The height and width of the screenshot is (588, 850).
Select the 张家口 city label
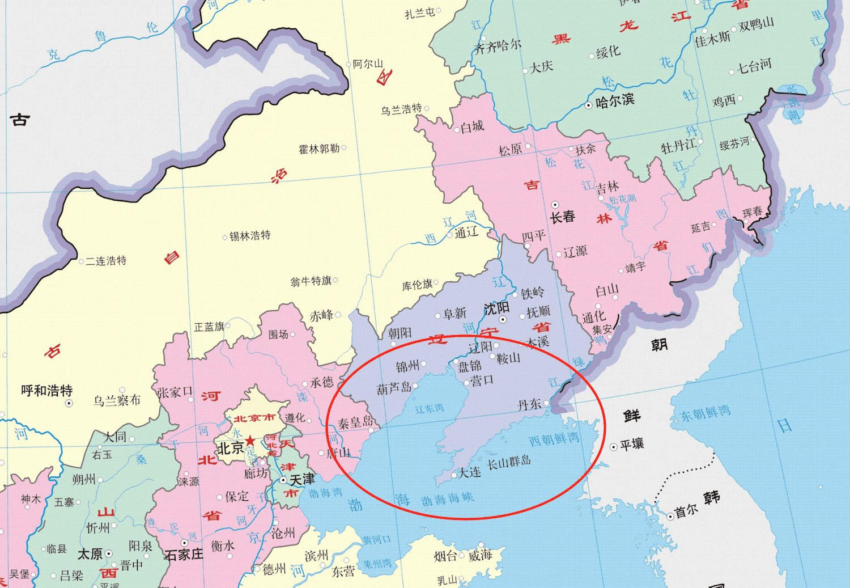click(175, 392)
